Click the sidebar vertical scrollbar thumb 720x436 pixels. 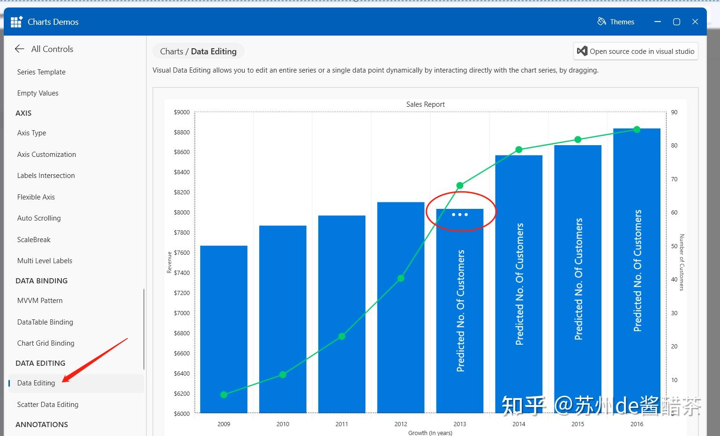point(143,329)
